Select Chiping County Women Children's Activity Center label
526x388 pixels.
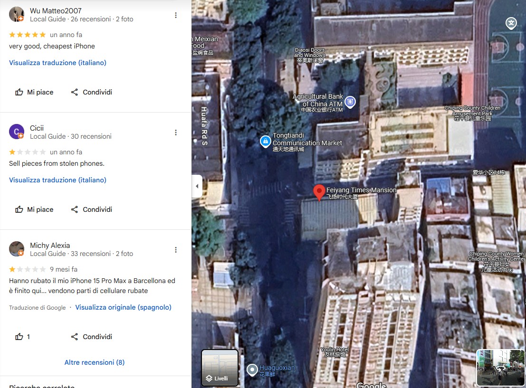point(497,262)
